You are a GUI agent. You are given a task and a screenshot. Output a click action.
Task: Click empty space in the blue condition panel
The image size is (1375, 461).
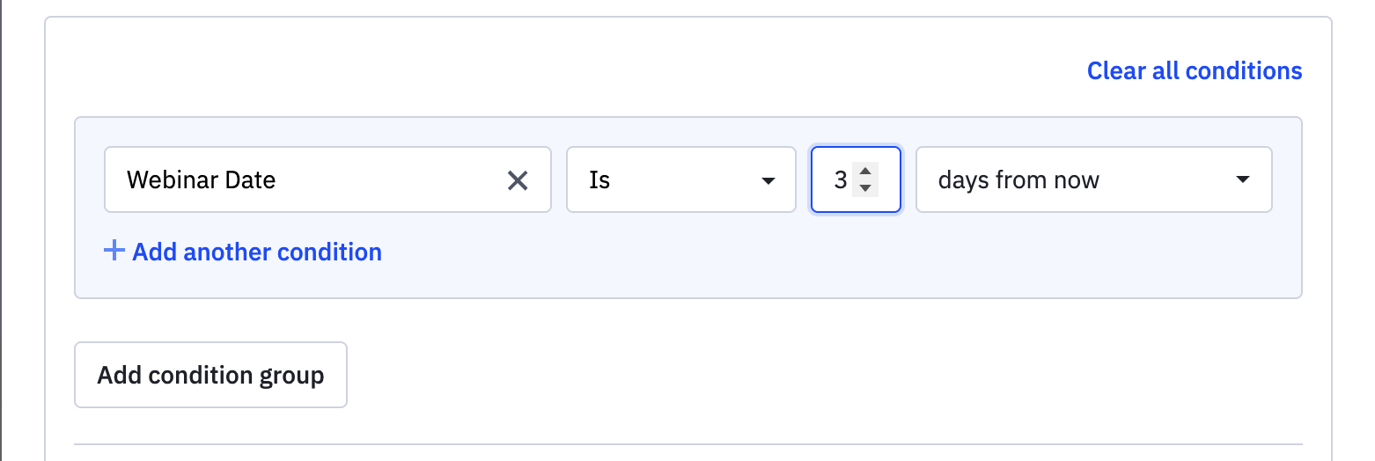tap(792, 260)
